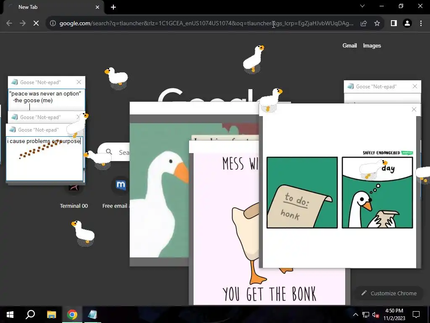Open Chrome side panel
The height and width of the screenshot is (323, 430).
pyautogui.click(x=394, y=24)
